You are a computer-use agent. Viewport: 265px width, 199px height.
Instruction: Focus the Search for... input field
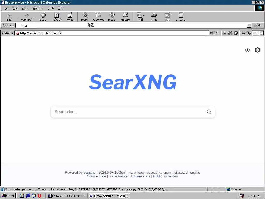click(128, 112)
